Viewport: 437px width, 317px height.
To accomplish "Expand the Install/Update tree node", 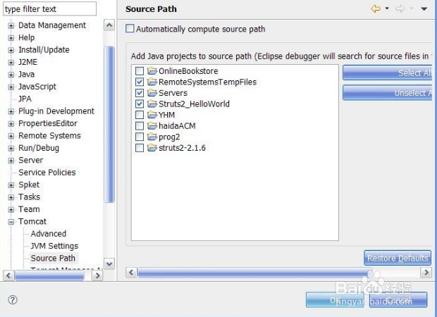I will [x=11, y=50].
